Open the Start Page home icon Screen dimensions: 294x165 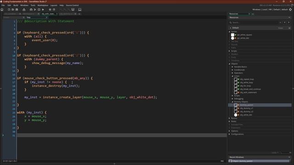coord(2,10)
